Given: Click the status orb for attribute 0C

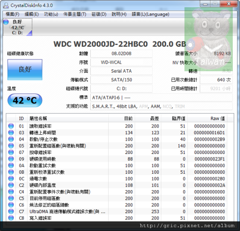Looking at the screenshot, I should (x=11, y=179).
